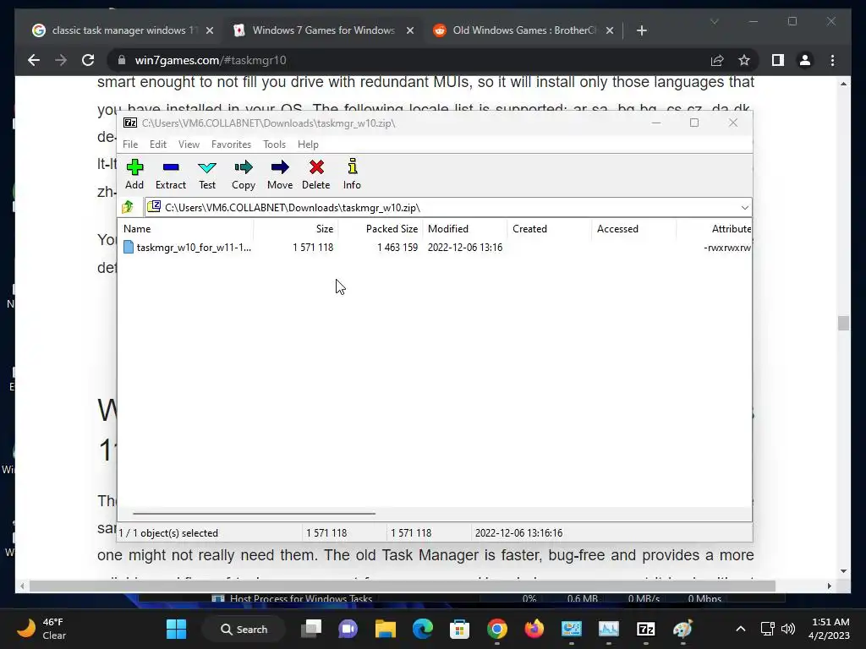Viewport: 866px width, 649px height.
Task: Click the browser page vertical scrollbar thumb
Action: [843, 324]
